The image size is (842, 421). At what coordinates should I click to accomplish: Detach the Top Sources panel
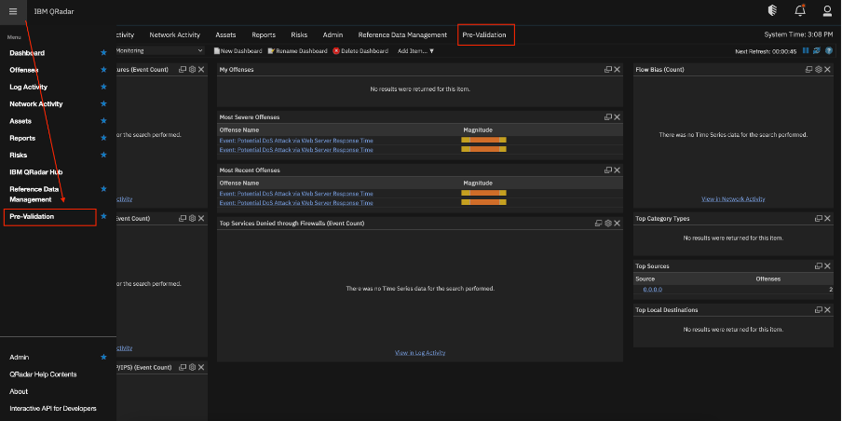819,265
